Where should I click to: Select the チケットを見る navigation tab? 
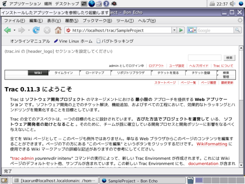tap(168, 73)
